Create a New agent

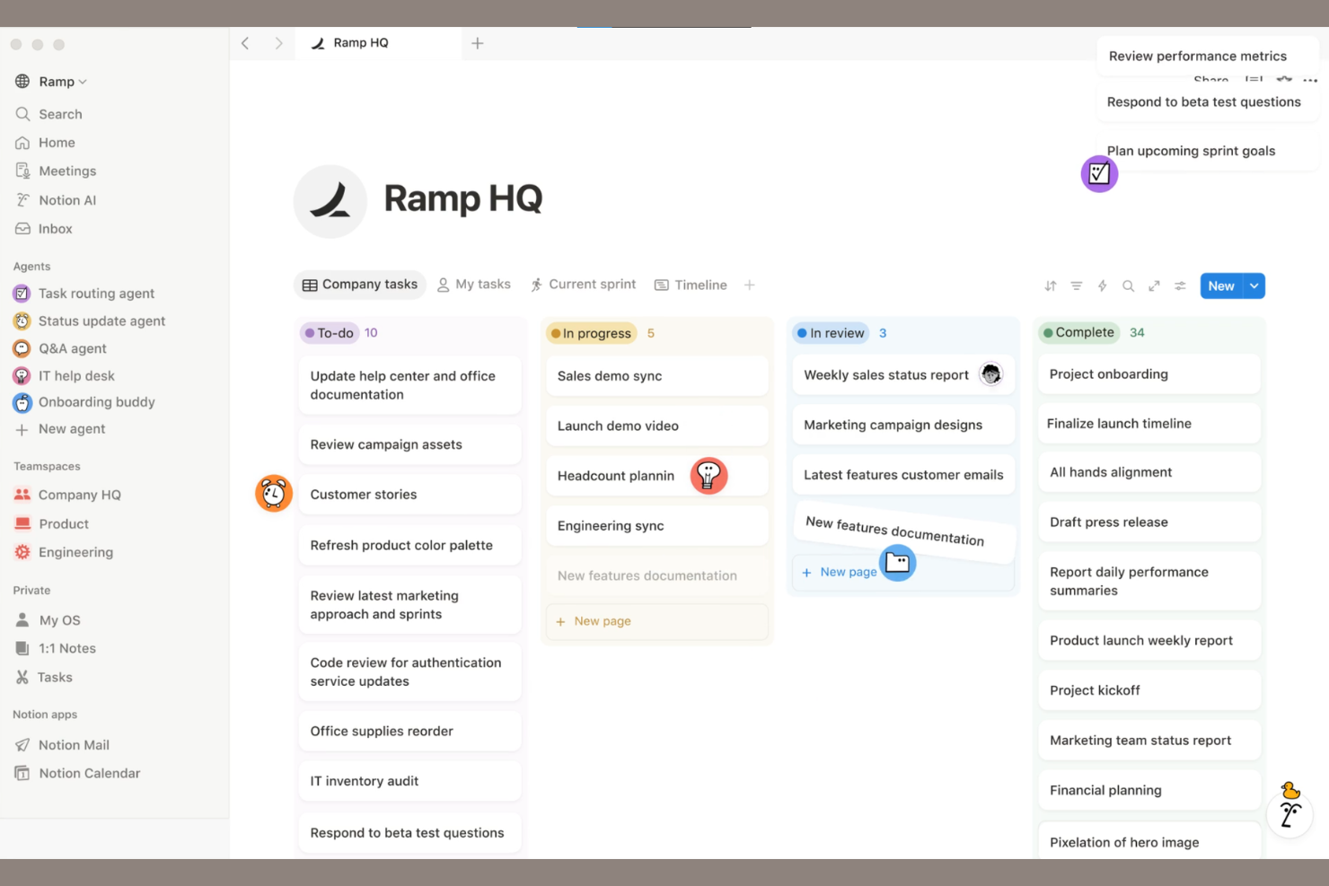click(60, 429)
